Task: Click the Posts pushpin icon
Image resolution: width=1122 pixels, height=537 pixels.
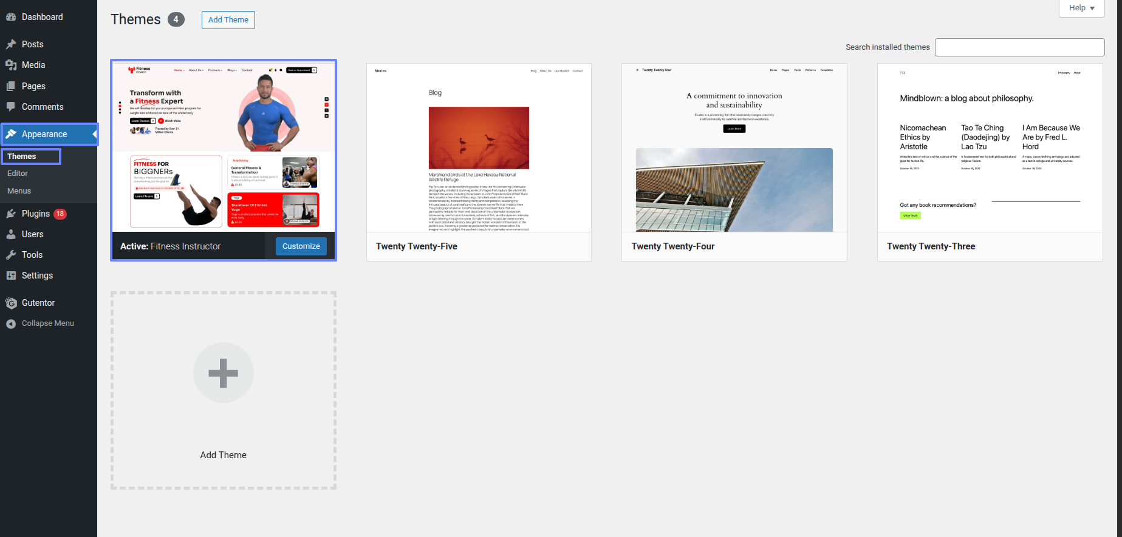Action: pos(11,44)
